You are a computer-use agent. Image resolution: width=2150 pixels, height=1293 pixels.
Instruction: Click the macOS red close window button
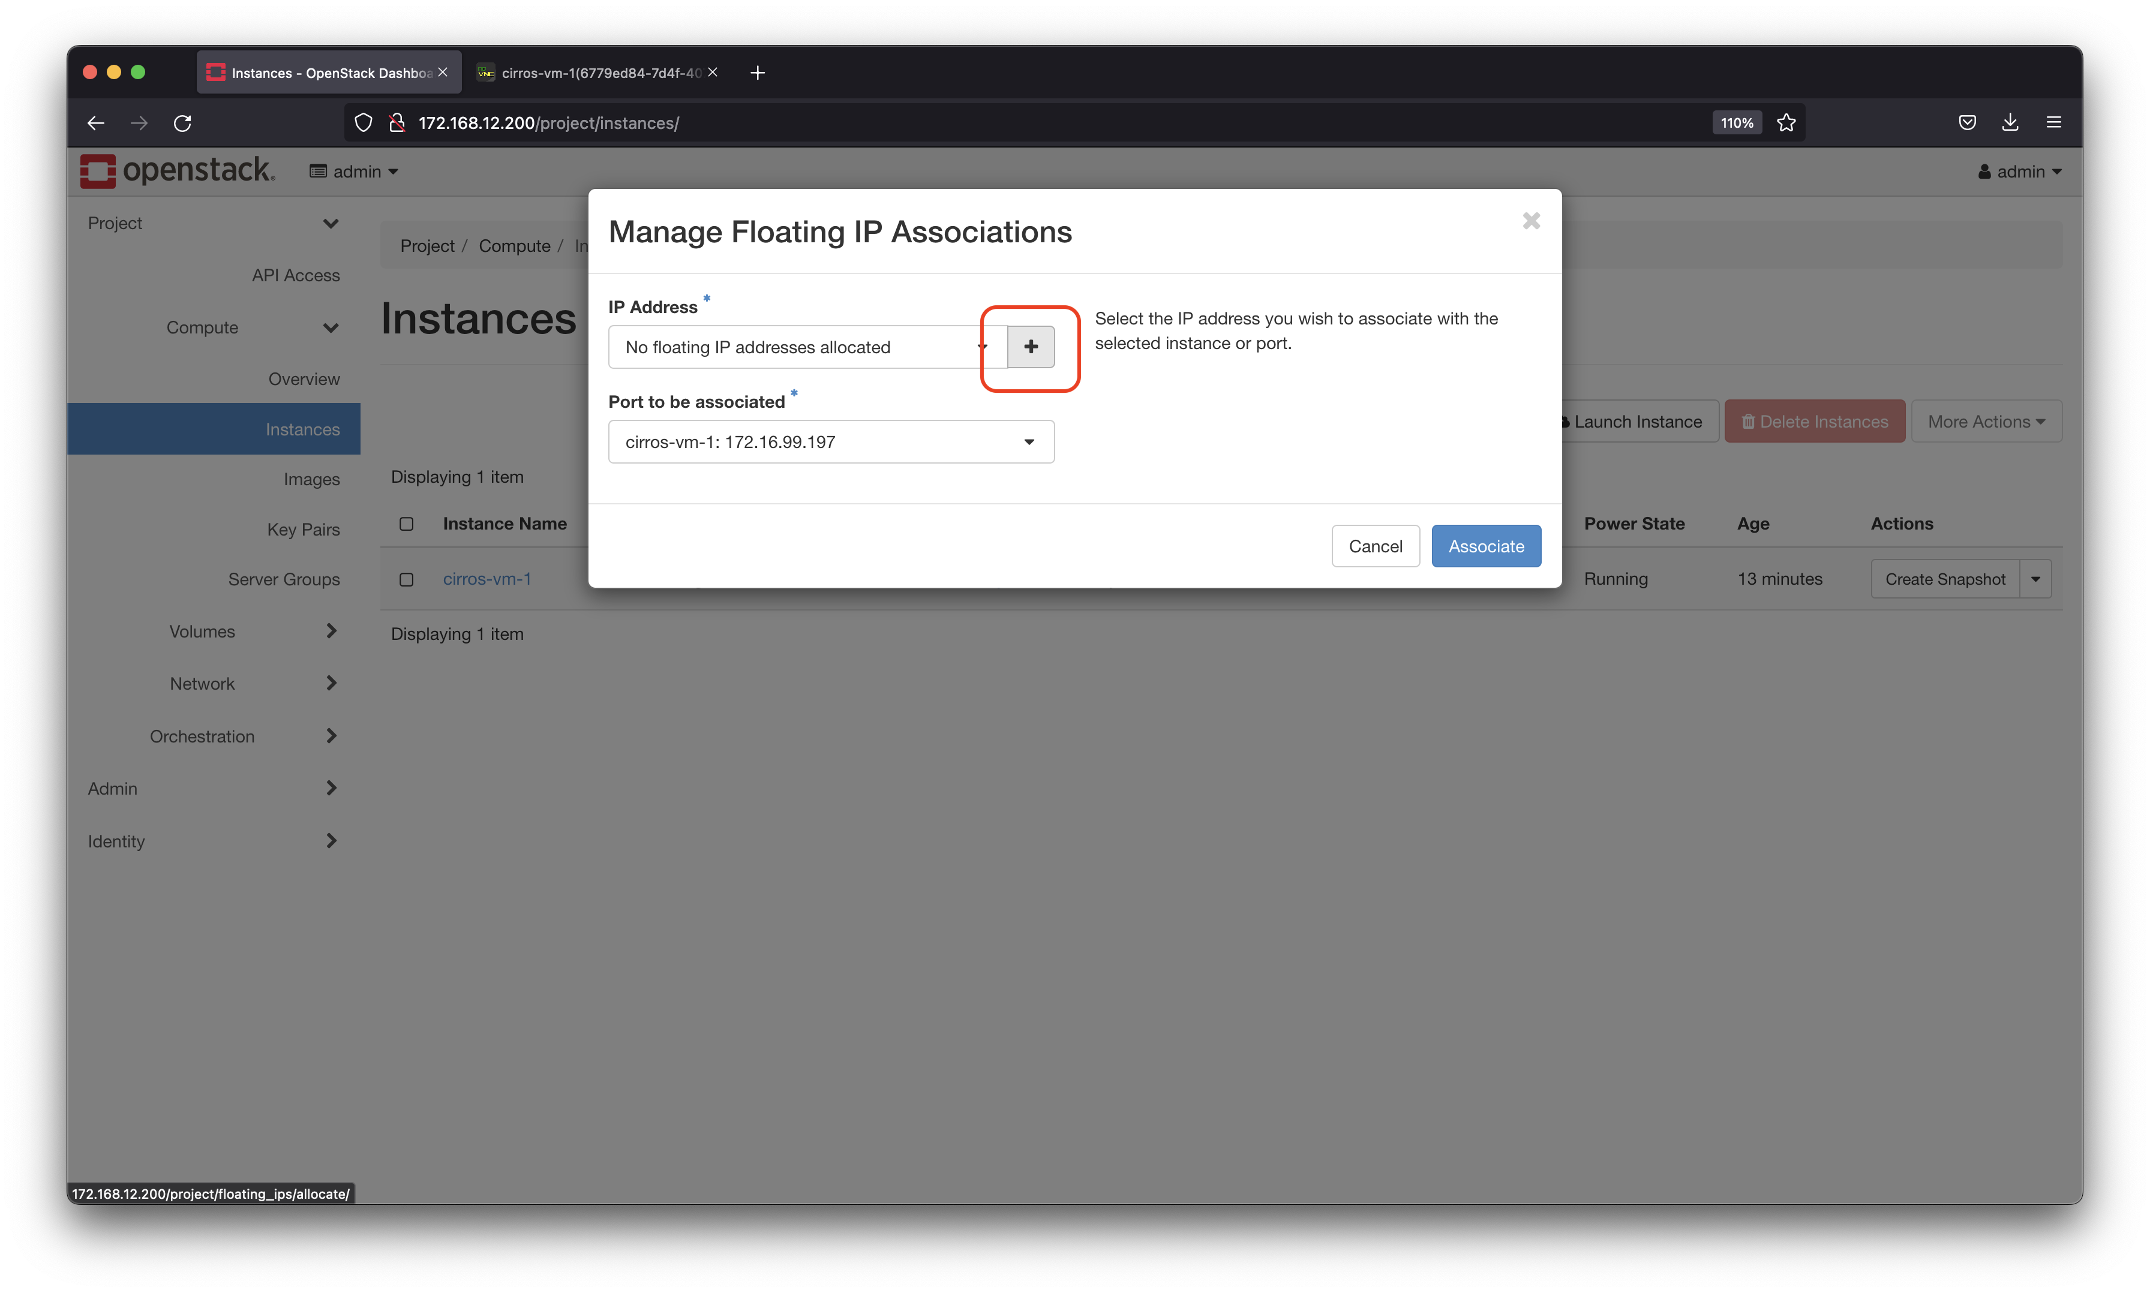point(90,73)
